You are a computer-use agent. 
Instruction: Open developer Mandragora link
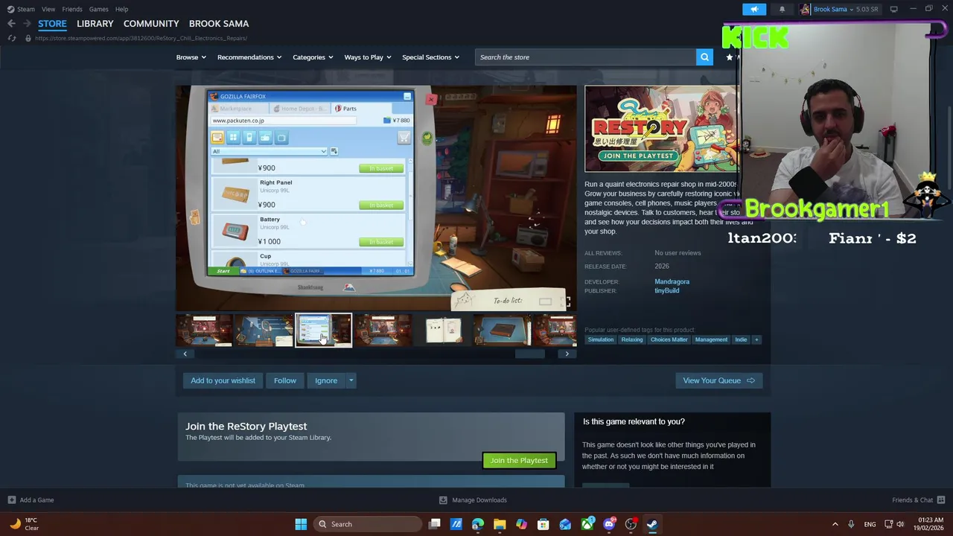pos(672,281)
